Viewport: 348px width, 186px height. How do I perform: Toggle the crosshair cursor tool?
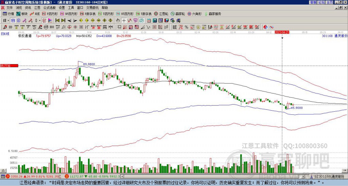tap(124, 21)
